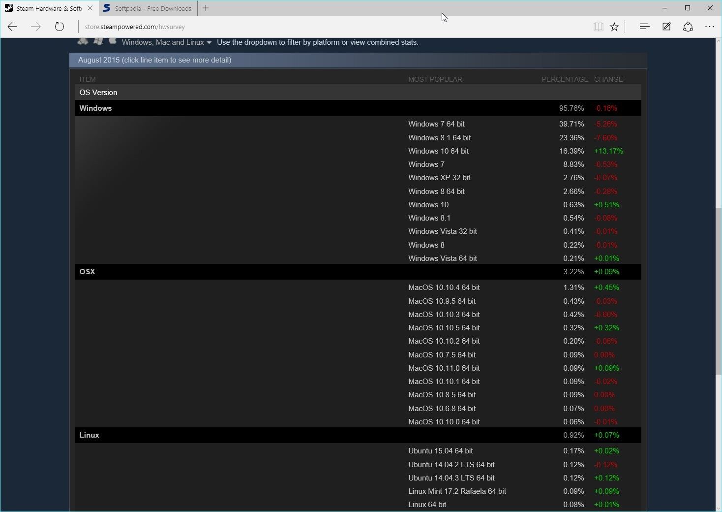Click the Refresh page icon
The height and width of the screenshot is (512, 722).
click(x=60, y=27)
